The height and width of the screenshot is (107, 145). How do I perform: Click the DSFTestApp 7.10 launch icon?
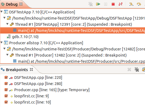pos(6,12)
